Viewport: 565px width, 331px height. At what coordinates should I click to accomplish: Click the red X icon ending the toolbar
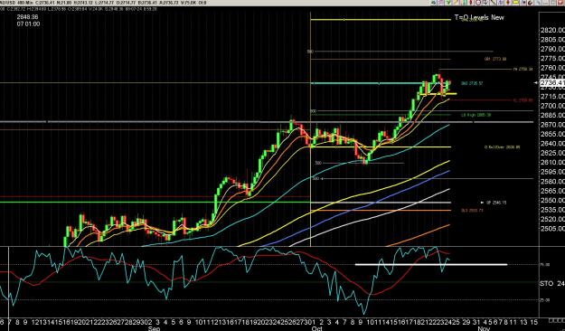pos(560,3)
